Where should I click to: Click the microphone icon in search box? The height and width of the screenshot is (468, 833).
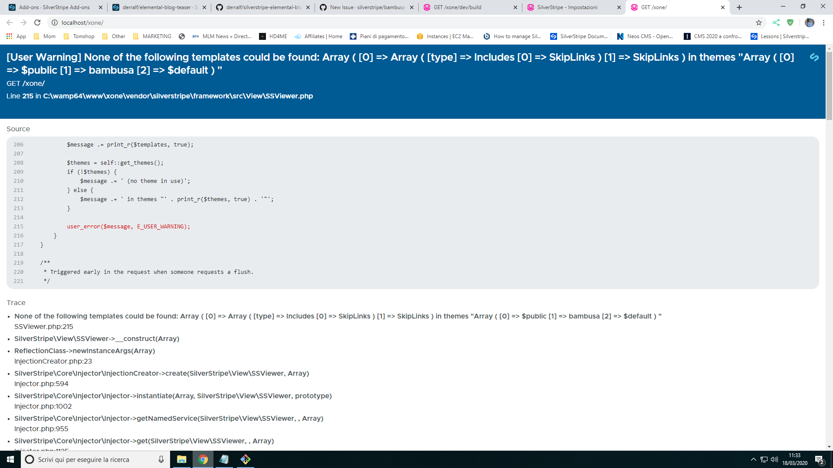pos(160,459)
